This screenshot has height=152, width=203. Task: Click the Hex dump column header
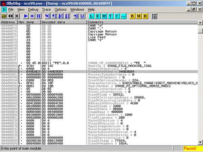pyautogui.click(x=29, y=22)
